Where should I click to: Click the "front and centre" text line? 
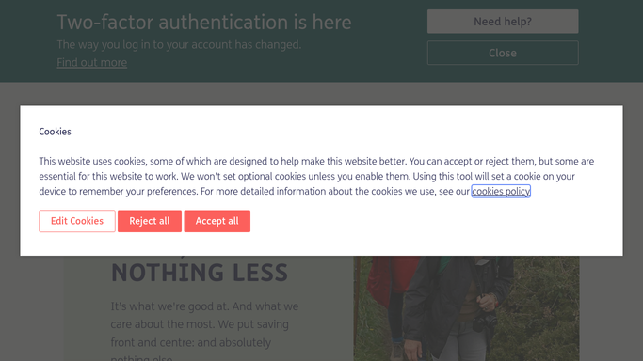point(191,342)
